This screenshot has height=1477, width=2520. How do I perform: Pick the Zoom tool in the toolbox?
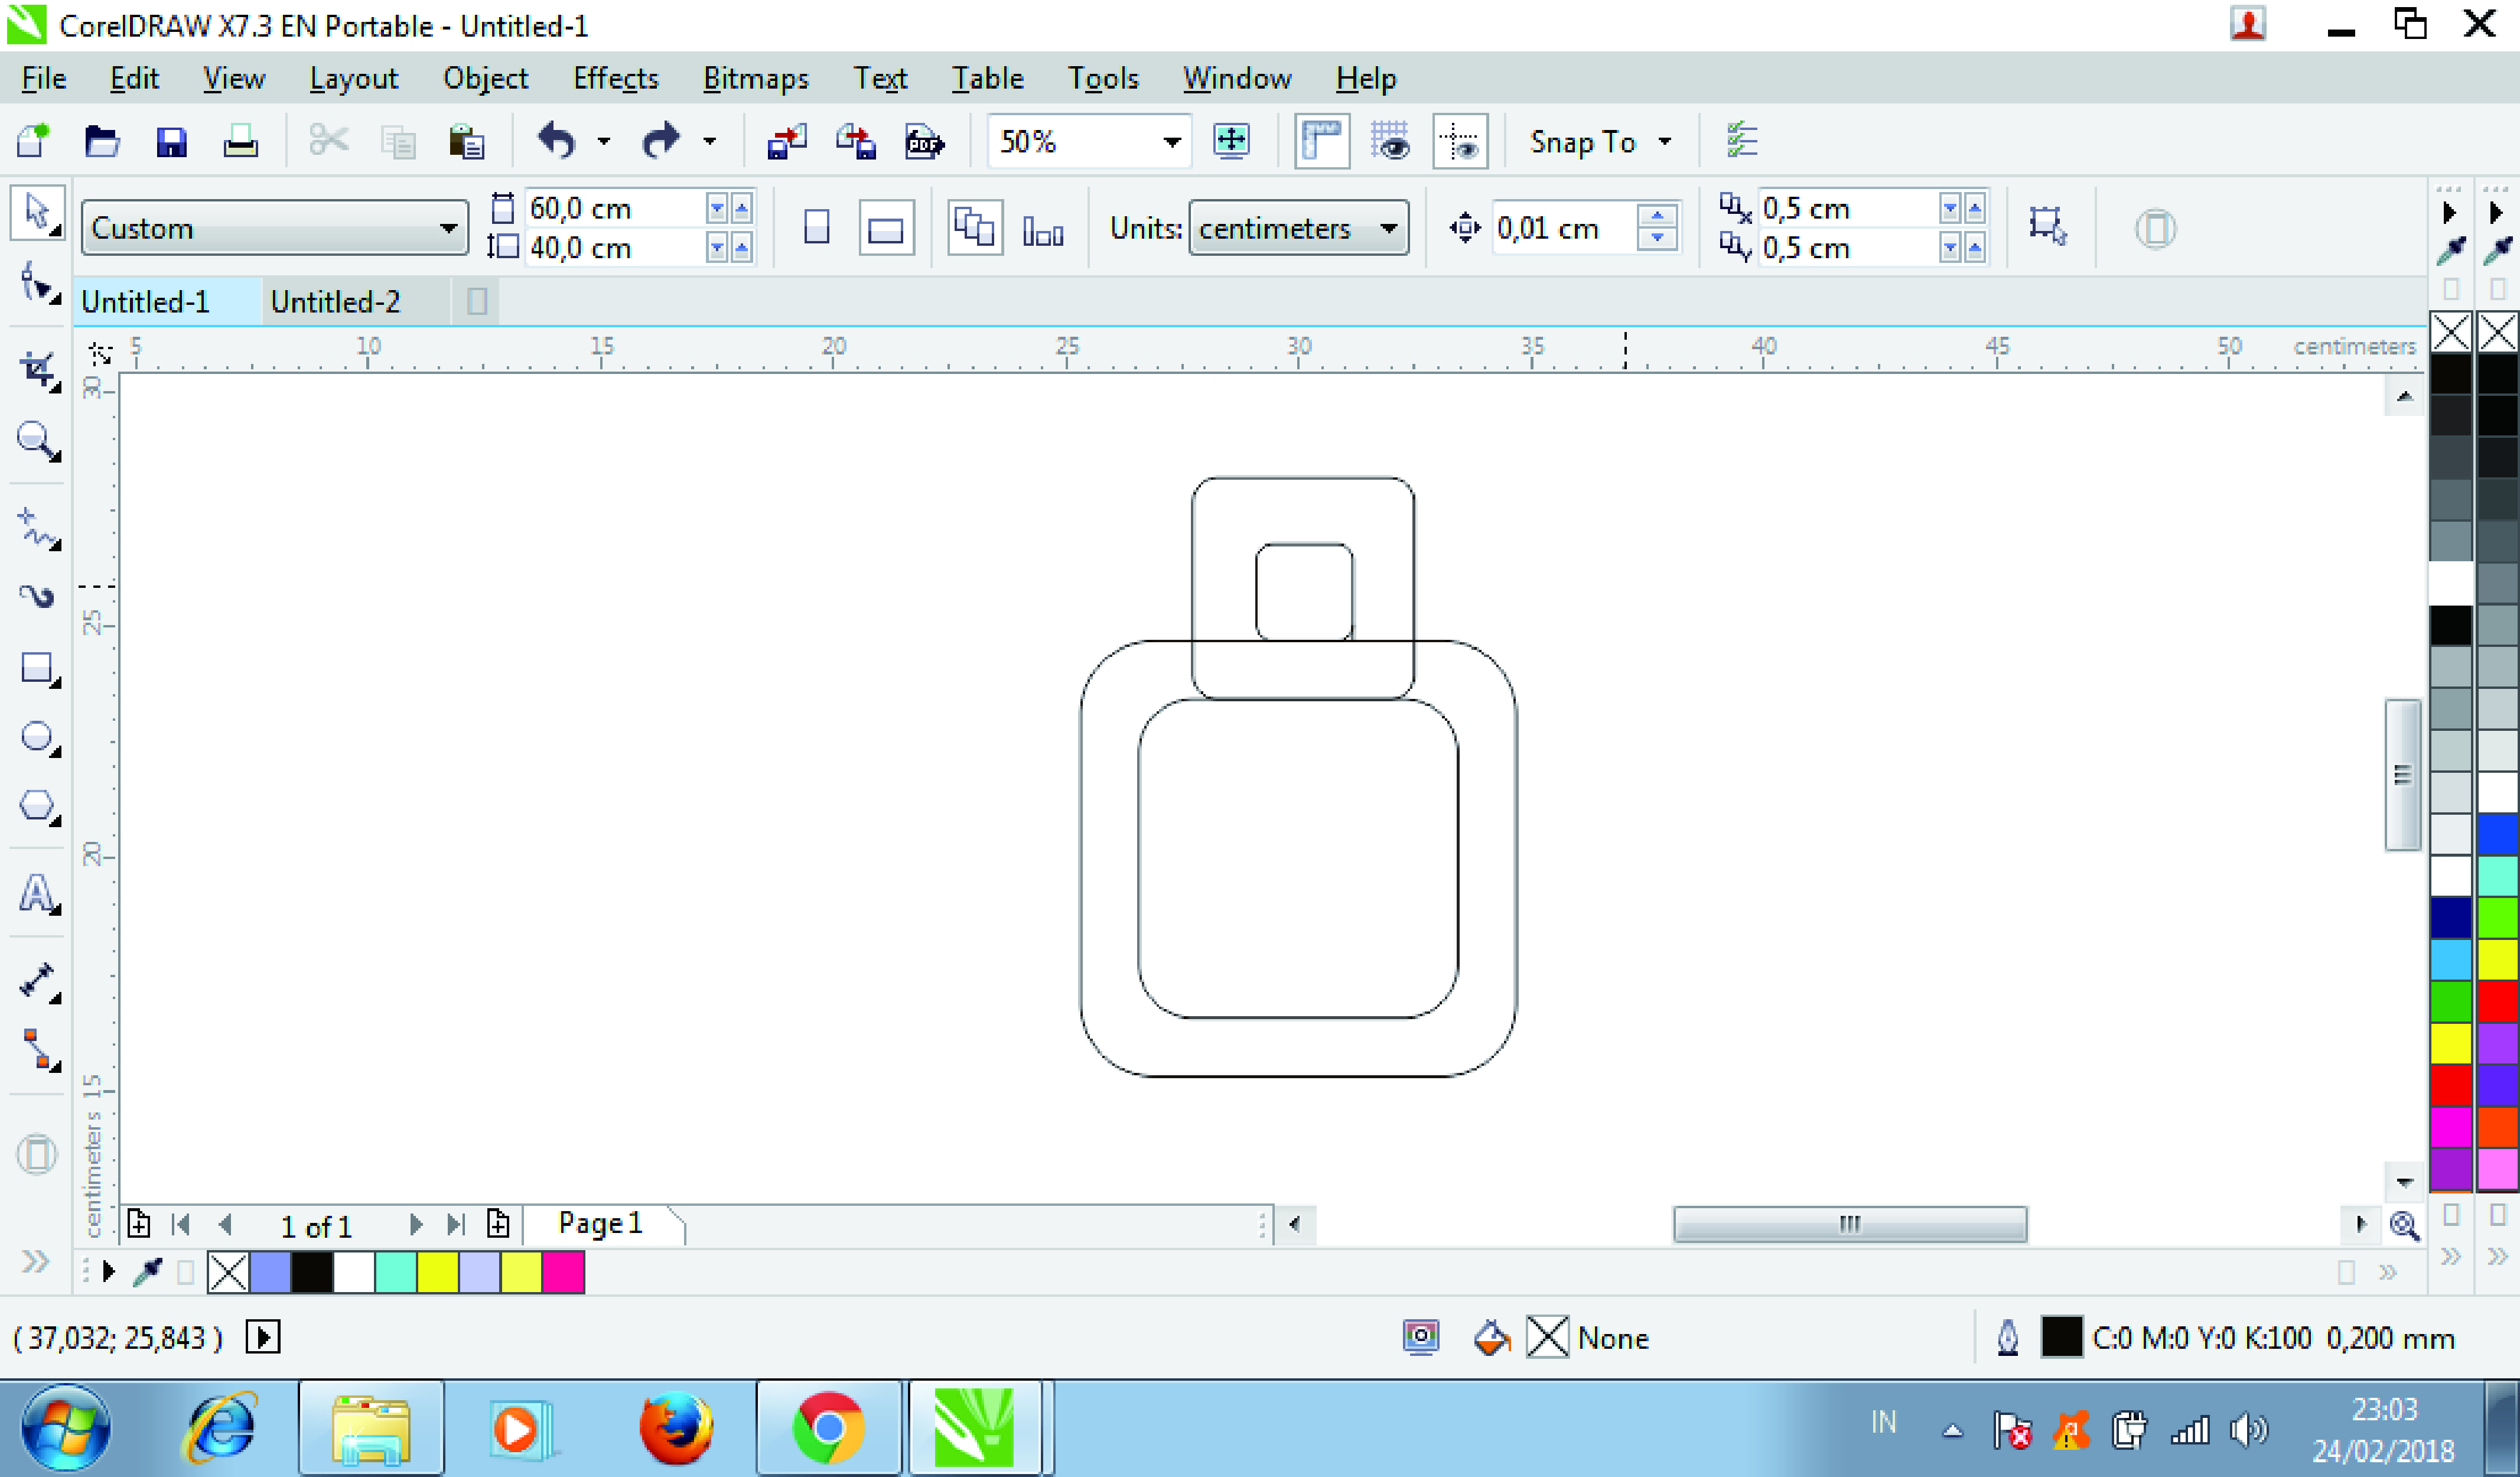(x=37, y=440)
